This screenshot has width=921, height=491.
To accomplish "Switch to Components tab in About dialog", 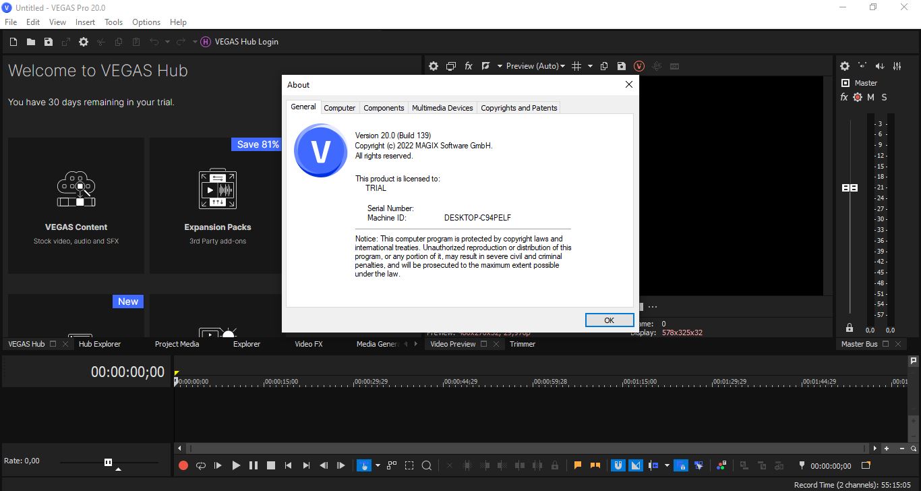I will click(x=384, y=108).
